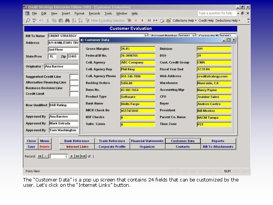Click previous record button in navigator

[45, 156]
